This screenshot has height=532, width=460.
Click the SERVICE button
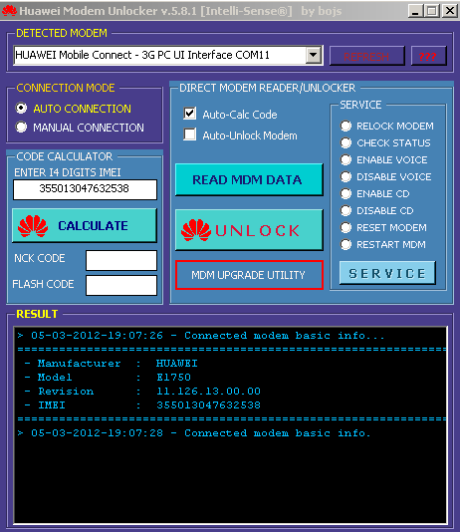pos(387,273)
